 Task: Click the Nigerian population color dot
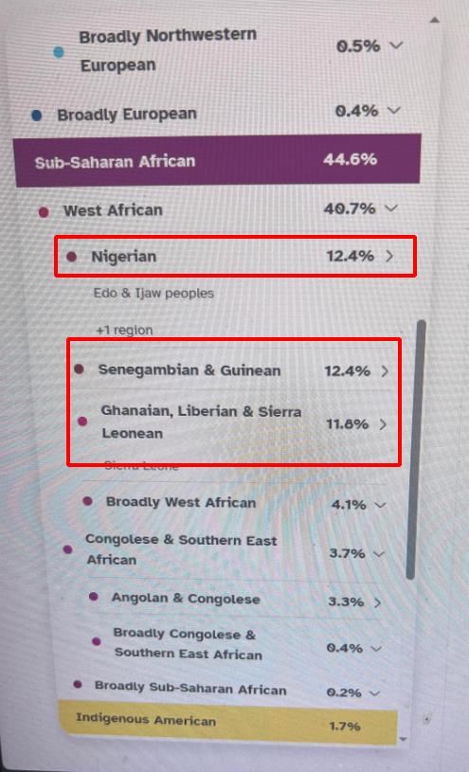click(72, 257)
